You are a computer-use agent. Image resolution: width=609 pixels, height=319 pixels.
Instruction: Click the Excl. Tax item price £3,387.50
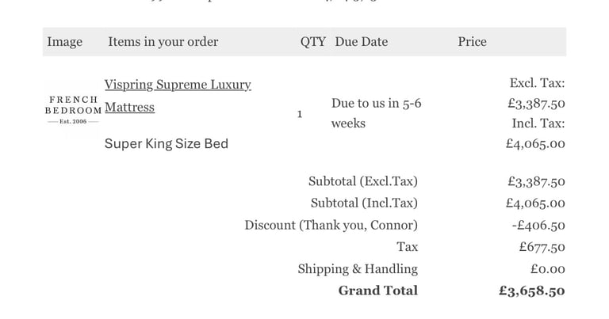point(536,103)
